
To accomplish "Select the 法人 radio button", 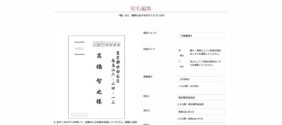I will click(x=180, y=62).
